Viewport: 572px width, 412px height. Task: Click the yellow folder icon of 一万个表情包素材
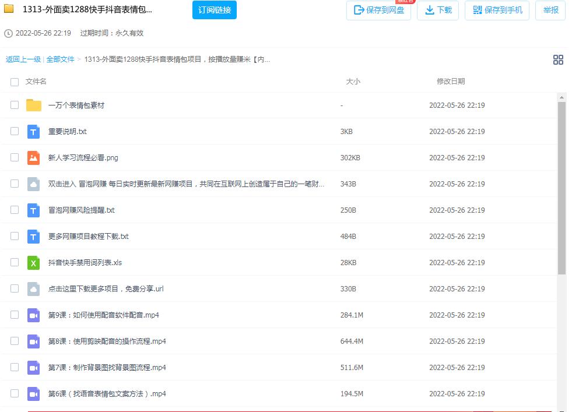click(x=34, y=105)
